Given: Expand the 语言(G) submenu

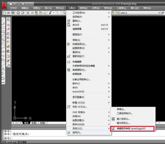Looking at the screenshot, I should point(89,40).
